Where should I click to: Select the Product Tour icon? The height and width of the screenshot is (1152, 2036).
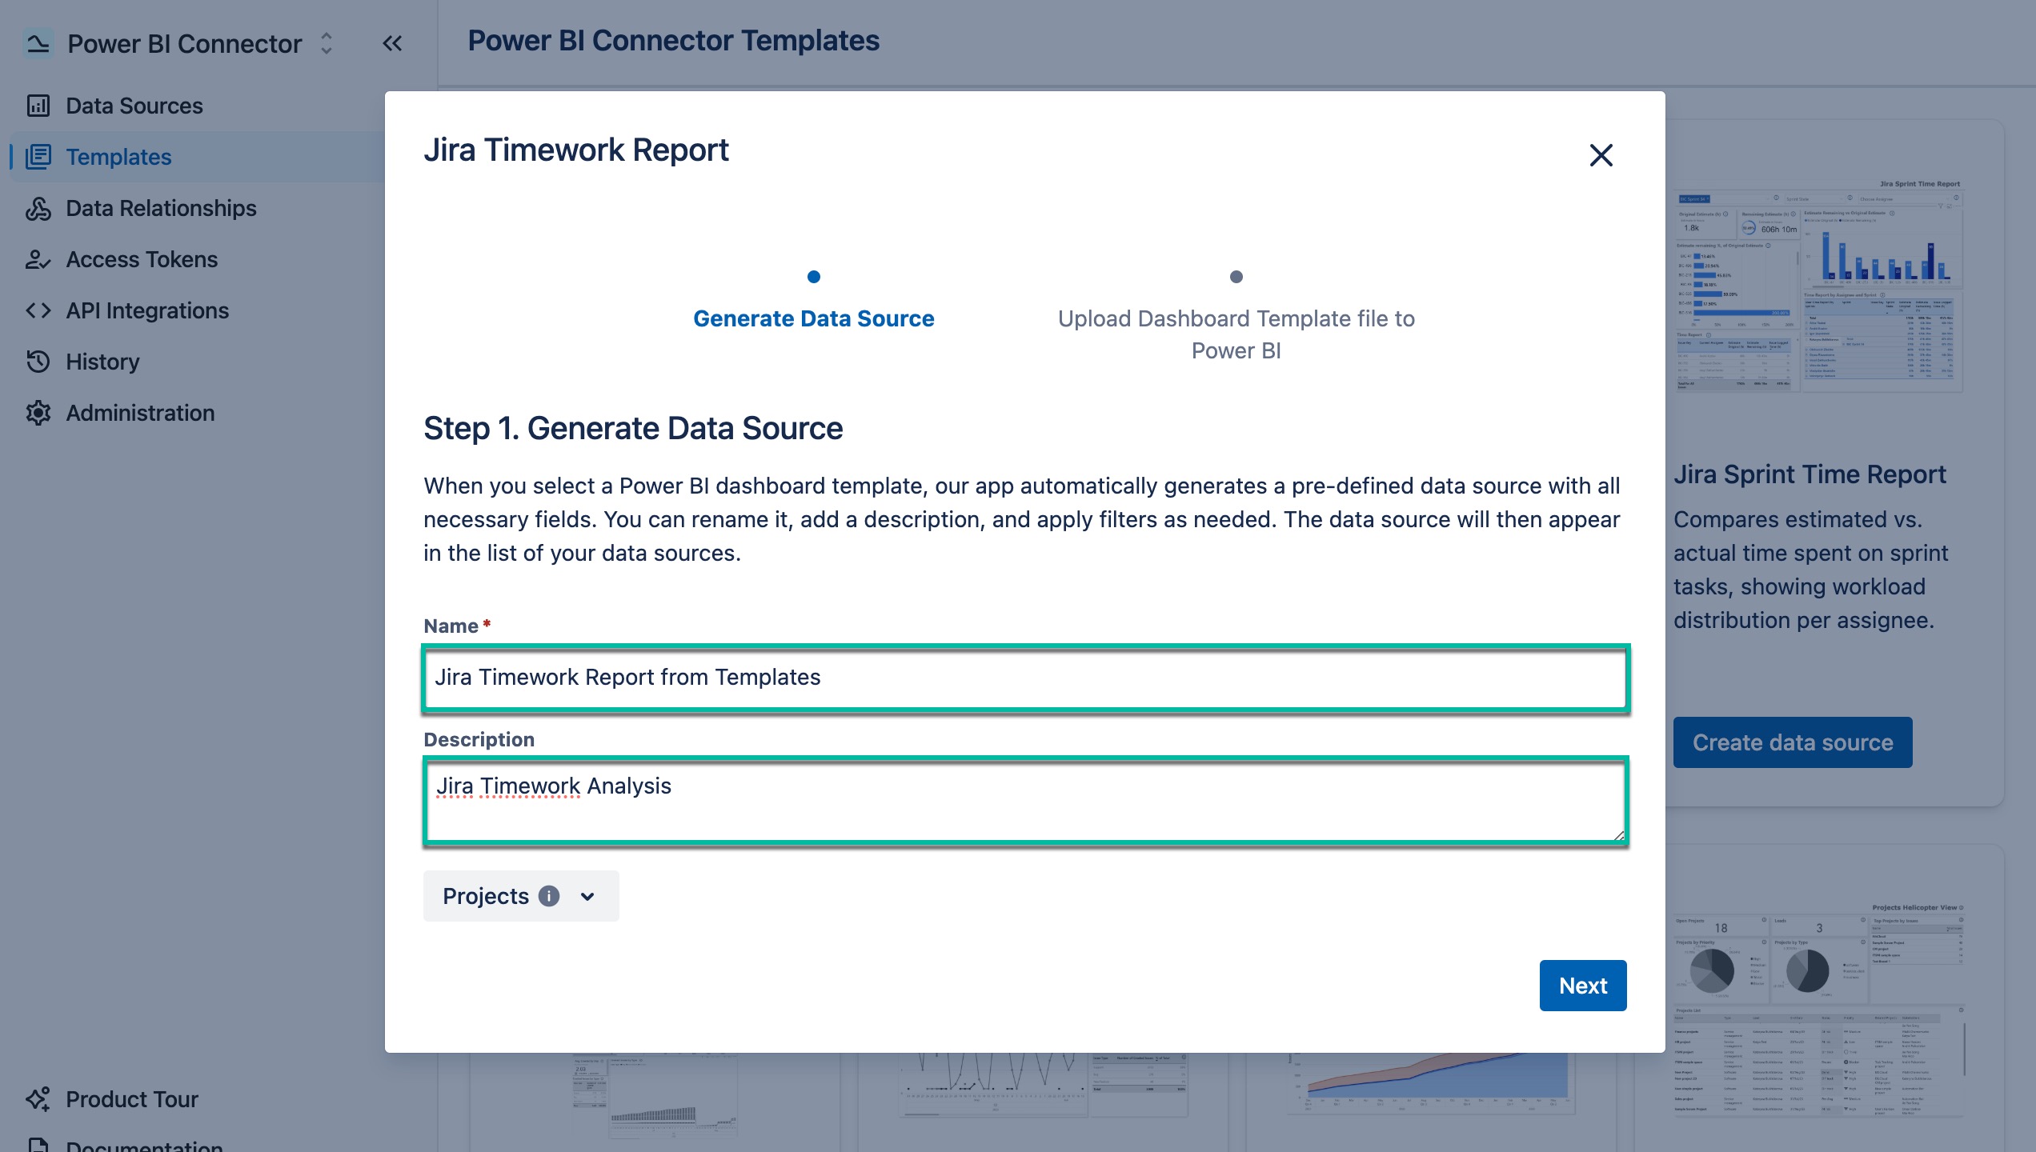38,1099
